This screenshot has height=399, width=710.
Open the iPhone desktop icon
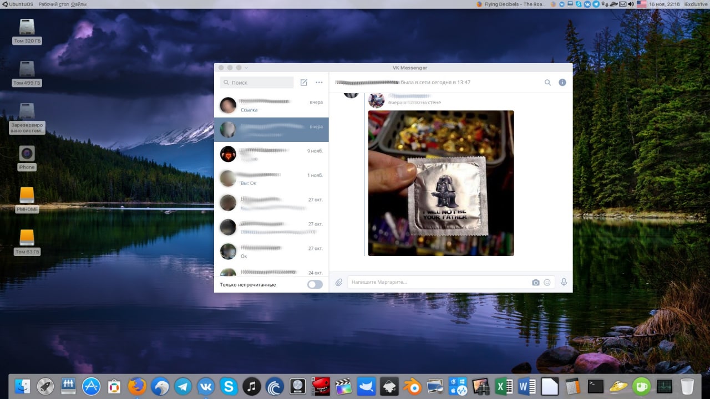27,158
